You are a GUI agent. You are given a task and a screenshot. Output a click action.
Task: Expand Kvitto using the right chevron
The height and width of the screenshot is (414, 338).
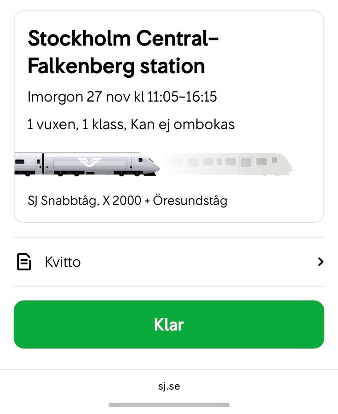pos(321,262)
